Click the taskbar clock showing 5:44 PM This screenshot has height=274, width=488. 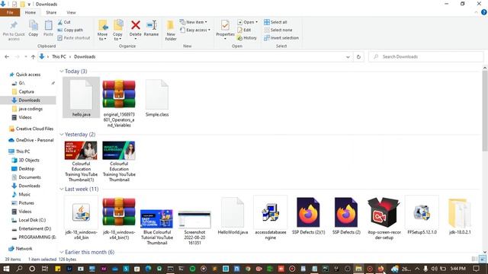click(457, 269)
